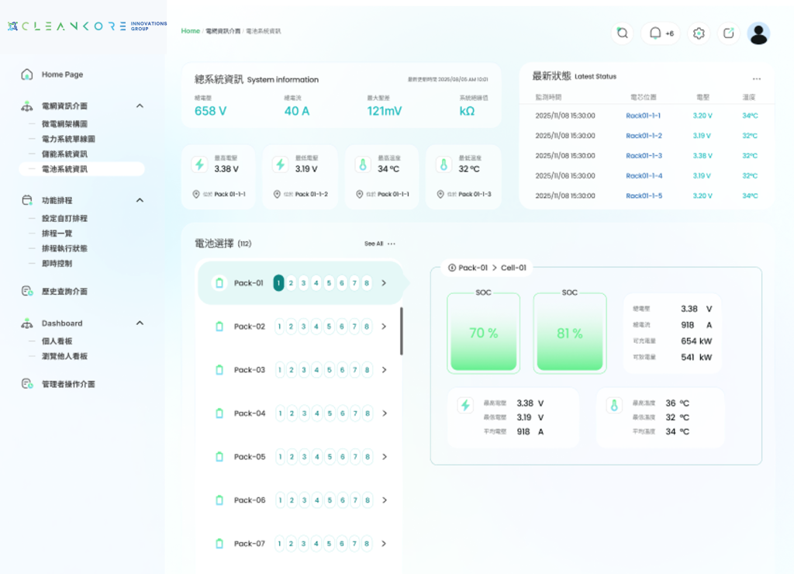Click the share/export icon beside avatar
The height and width of the screenshot is (574, 794).
coord(728,33)
